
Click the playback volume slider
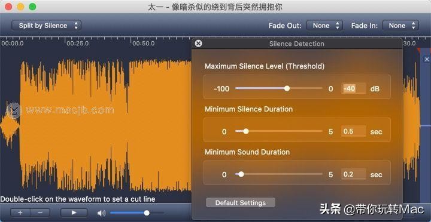tap(137, 212)
